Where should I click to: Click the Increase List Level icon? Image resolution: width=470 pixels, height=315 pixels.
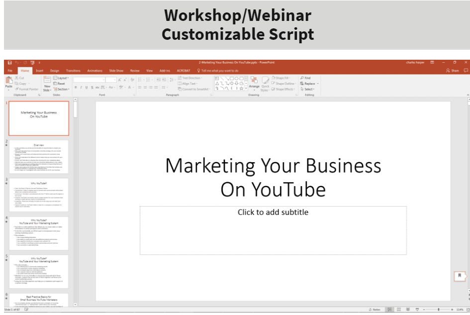click(x=164, y=80)
